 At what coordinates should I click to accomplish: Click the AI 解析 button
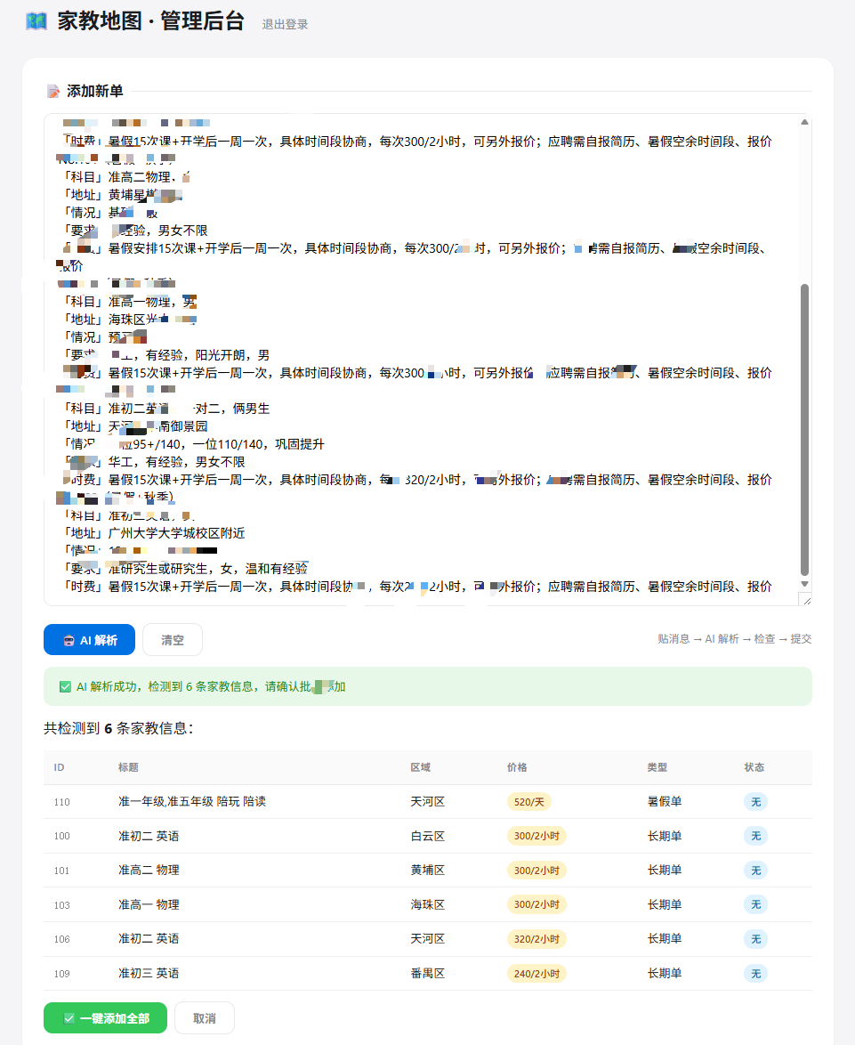point(89,640)
